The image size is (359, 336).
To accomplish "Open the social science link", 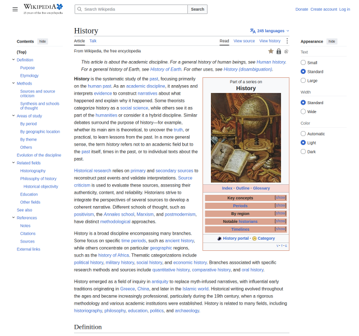I will point(134,108).
